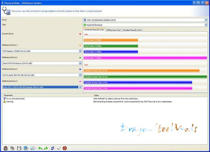Click the blue Refresh icon in bottom toolbar

(52, 149)
